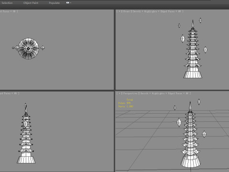Click the Perspective viewport name label

[x=130, y=93]
